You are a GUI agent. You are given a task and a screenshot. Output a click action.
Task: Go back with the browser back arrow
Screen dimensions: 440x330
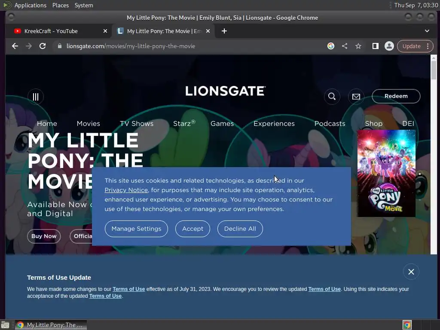15,46
